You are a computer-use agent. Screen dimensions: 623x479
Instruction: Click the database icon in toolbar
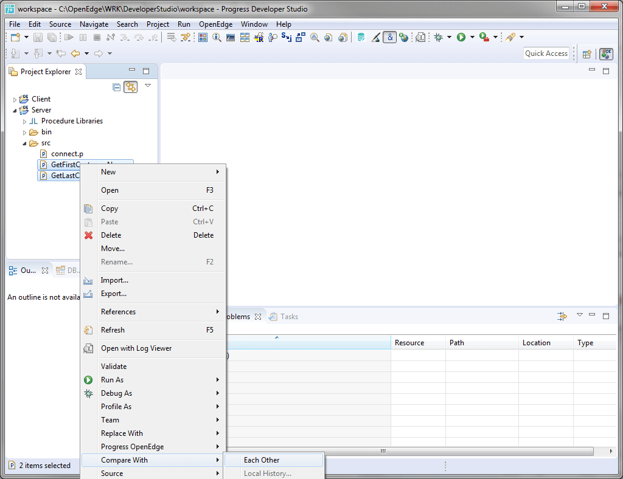(x=361, y=37)
